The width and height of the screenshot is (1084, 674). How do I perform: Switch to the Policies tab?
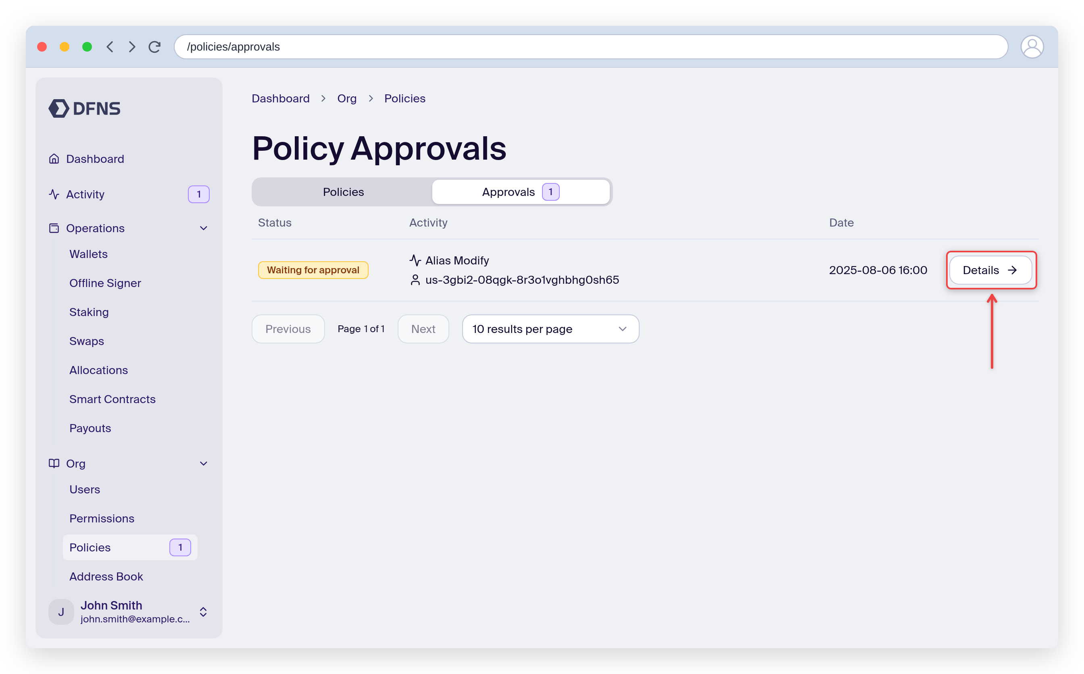(343, 192)
